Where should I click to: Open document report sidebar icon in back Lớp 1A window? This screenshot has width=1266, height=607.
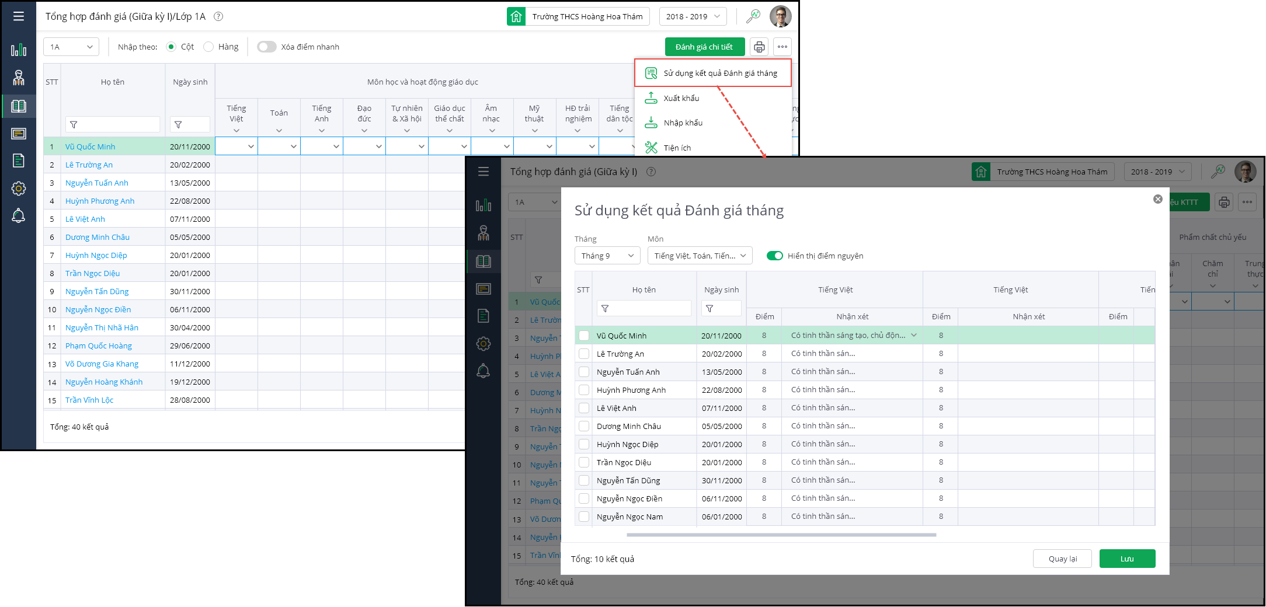pyautogui.click(x=19, y=161)
